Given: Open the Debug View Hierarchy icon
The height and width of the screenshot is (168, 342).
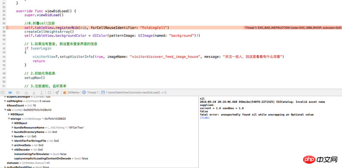Looking at the screenshot, I should [49, 92].
